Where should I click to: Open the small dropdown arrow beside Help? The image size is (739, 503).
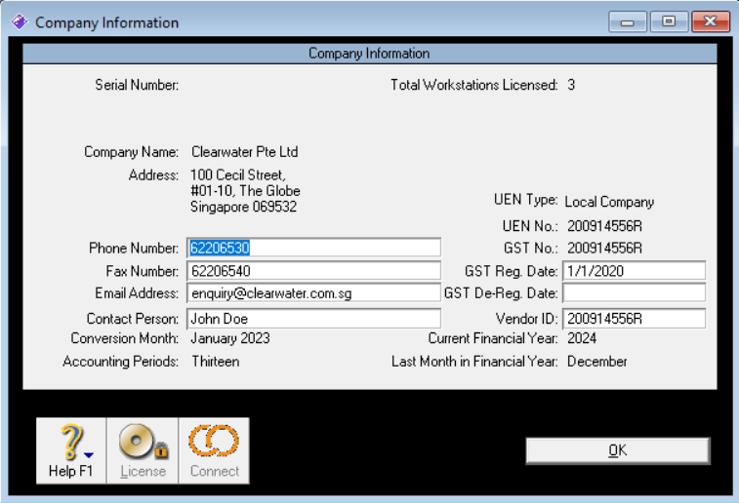[x=88, y=453]
